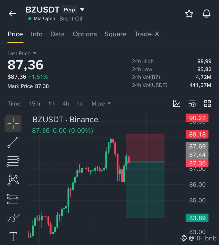Click the Mark Price 87,38 text
Image resolution: width=219 pixels, height=245 pixels.
tap(28, 86)
